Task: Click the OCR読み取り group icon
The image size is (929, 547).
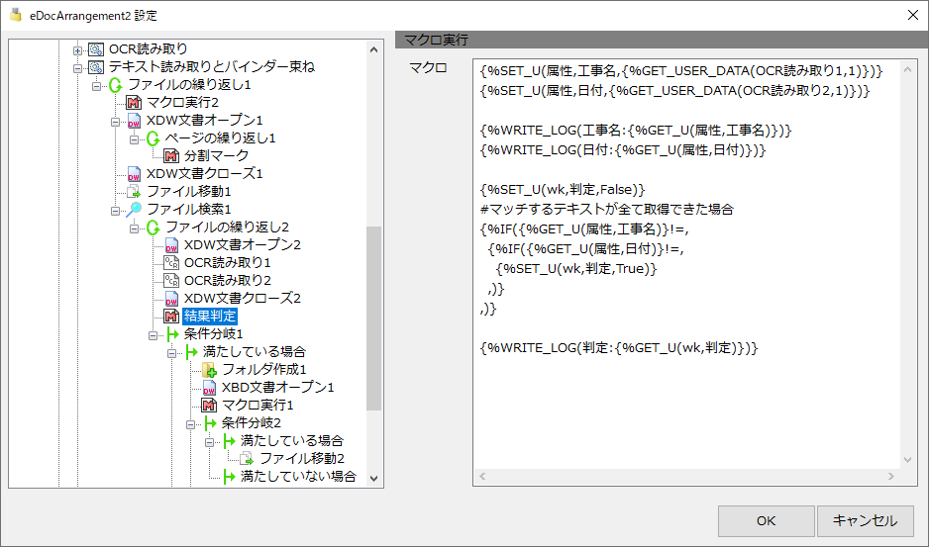Action: coord(95,49)
